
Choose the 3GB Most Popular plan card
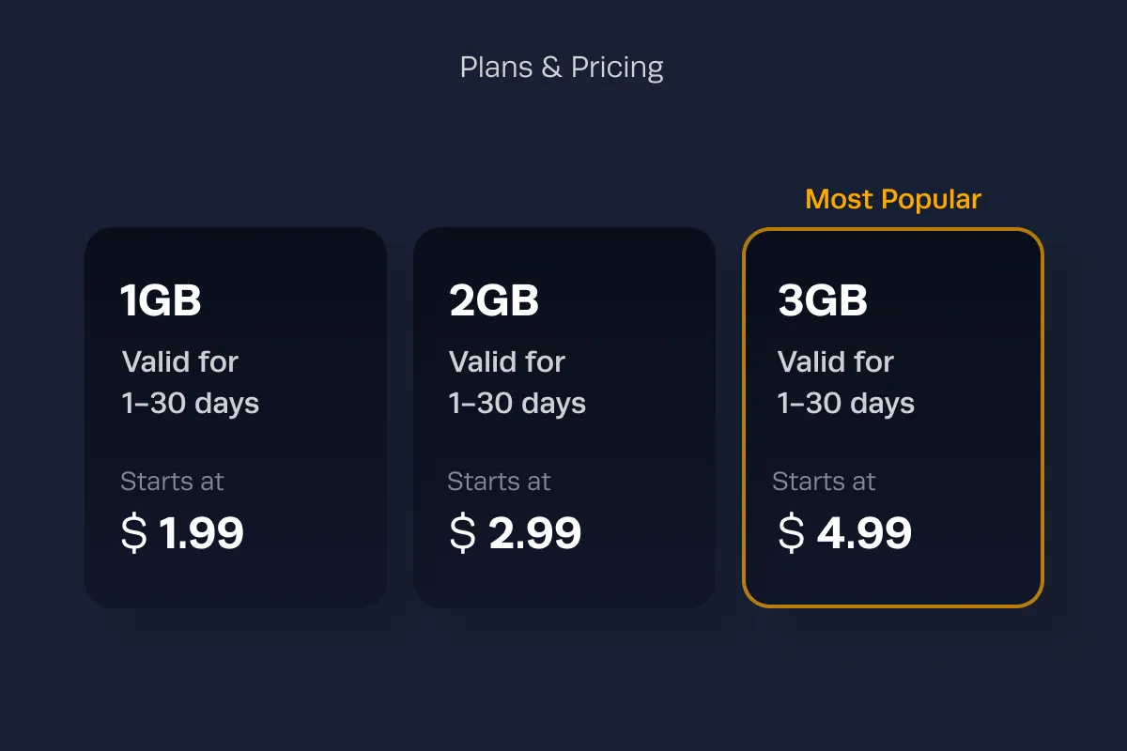point(893,418)
